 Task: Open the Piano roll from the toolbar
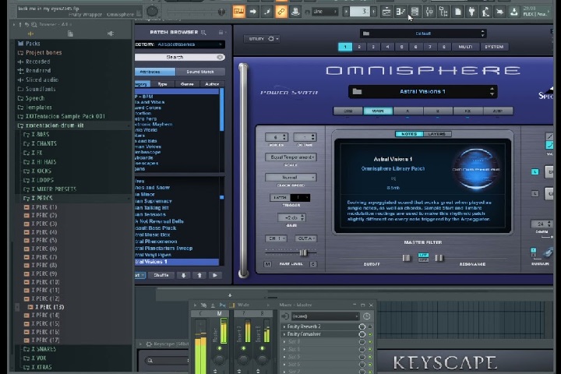[400, 12]
